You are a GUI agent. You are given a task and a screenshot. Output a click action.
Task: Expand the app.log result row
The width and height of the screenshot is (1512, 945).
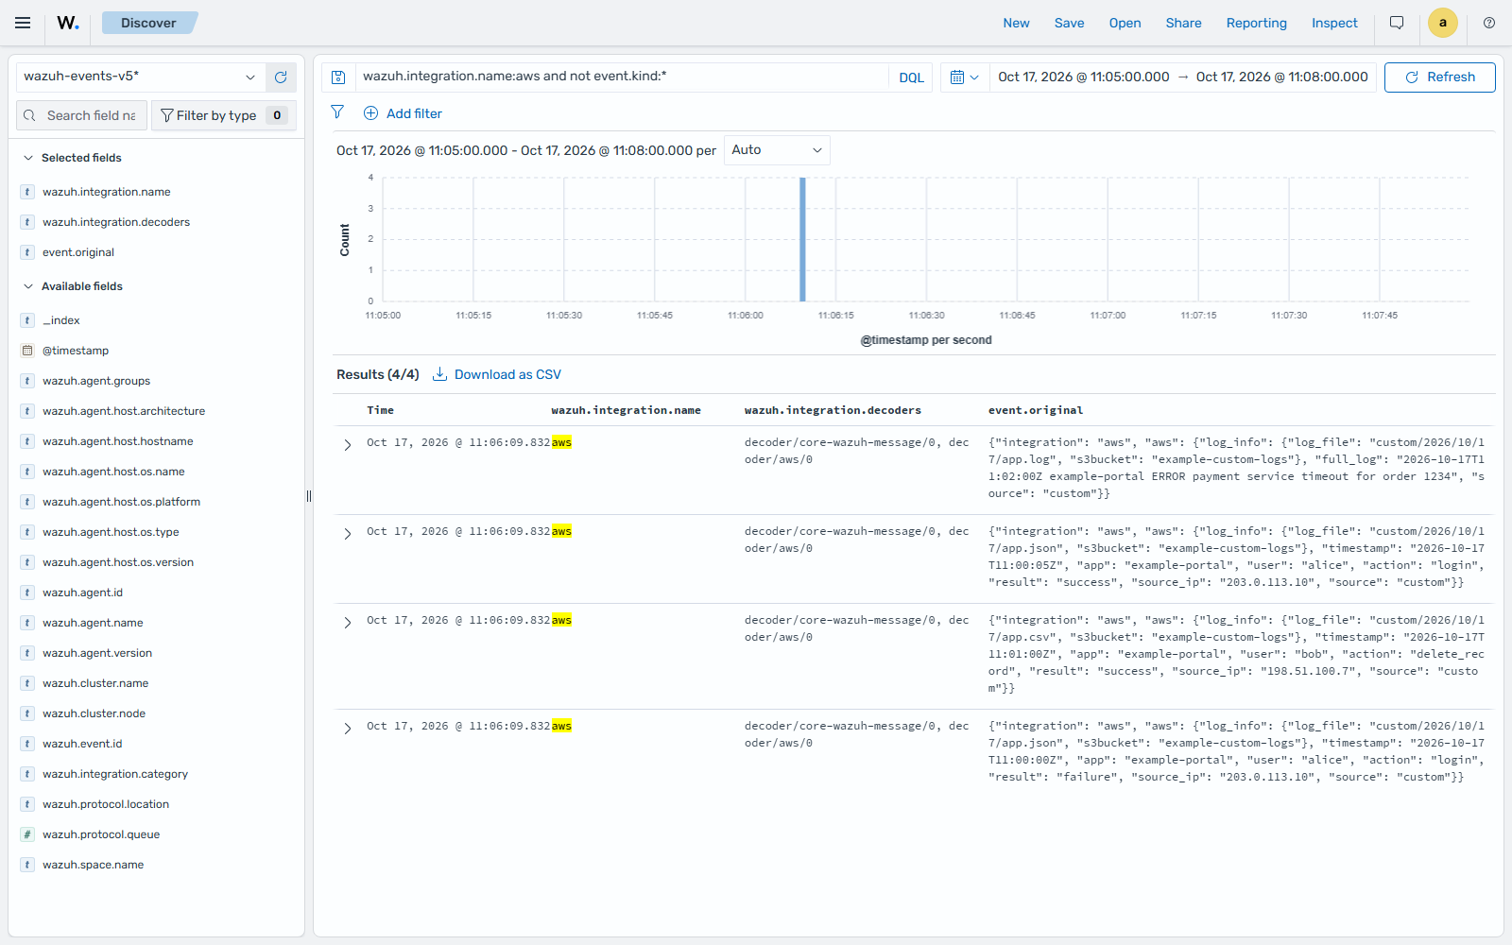tap(347, 445)
